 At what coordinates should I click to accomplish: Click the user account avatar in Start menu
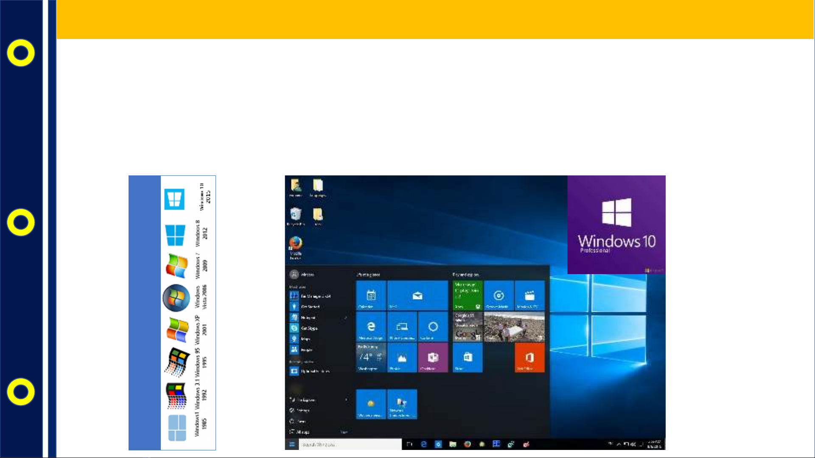tap(294, 275)
